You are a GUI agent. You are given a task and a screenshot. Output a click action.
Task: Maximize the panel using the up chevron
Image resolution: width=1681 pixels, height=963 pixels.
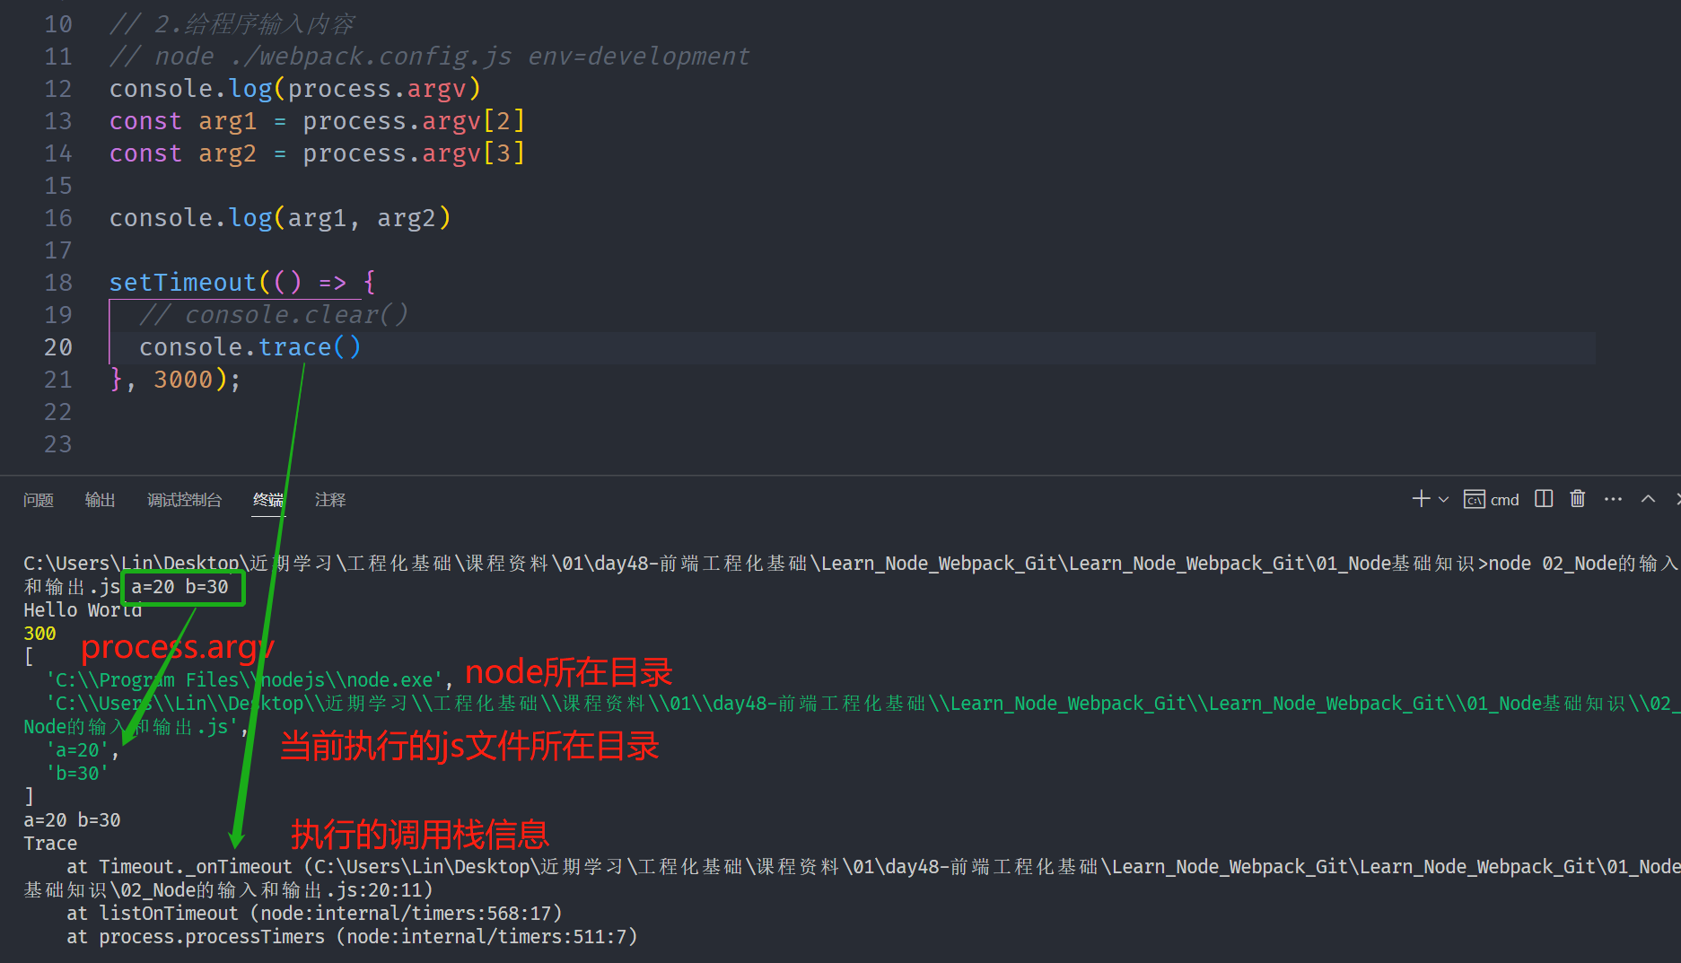click(1648, 499)
